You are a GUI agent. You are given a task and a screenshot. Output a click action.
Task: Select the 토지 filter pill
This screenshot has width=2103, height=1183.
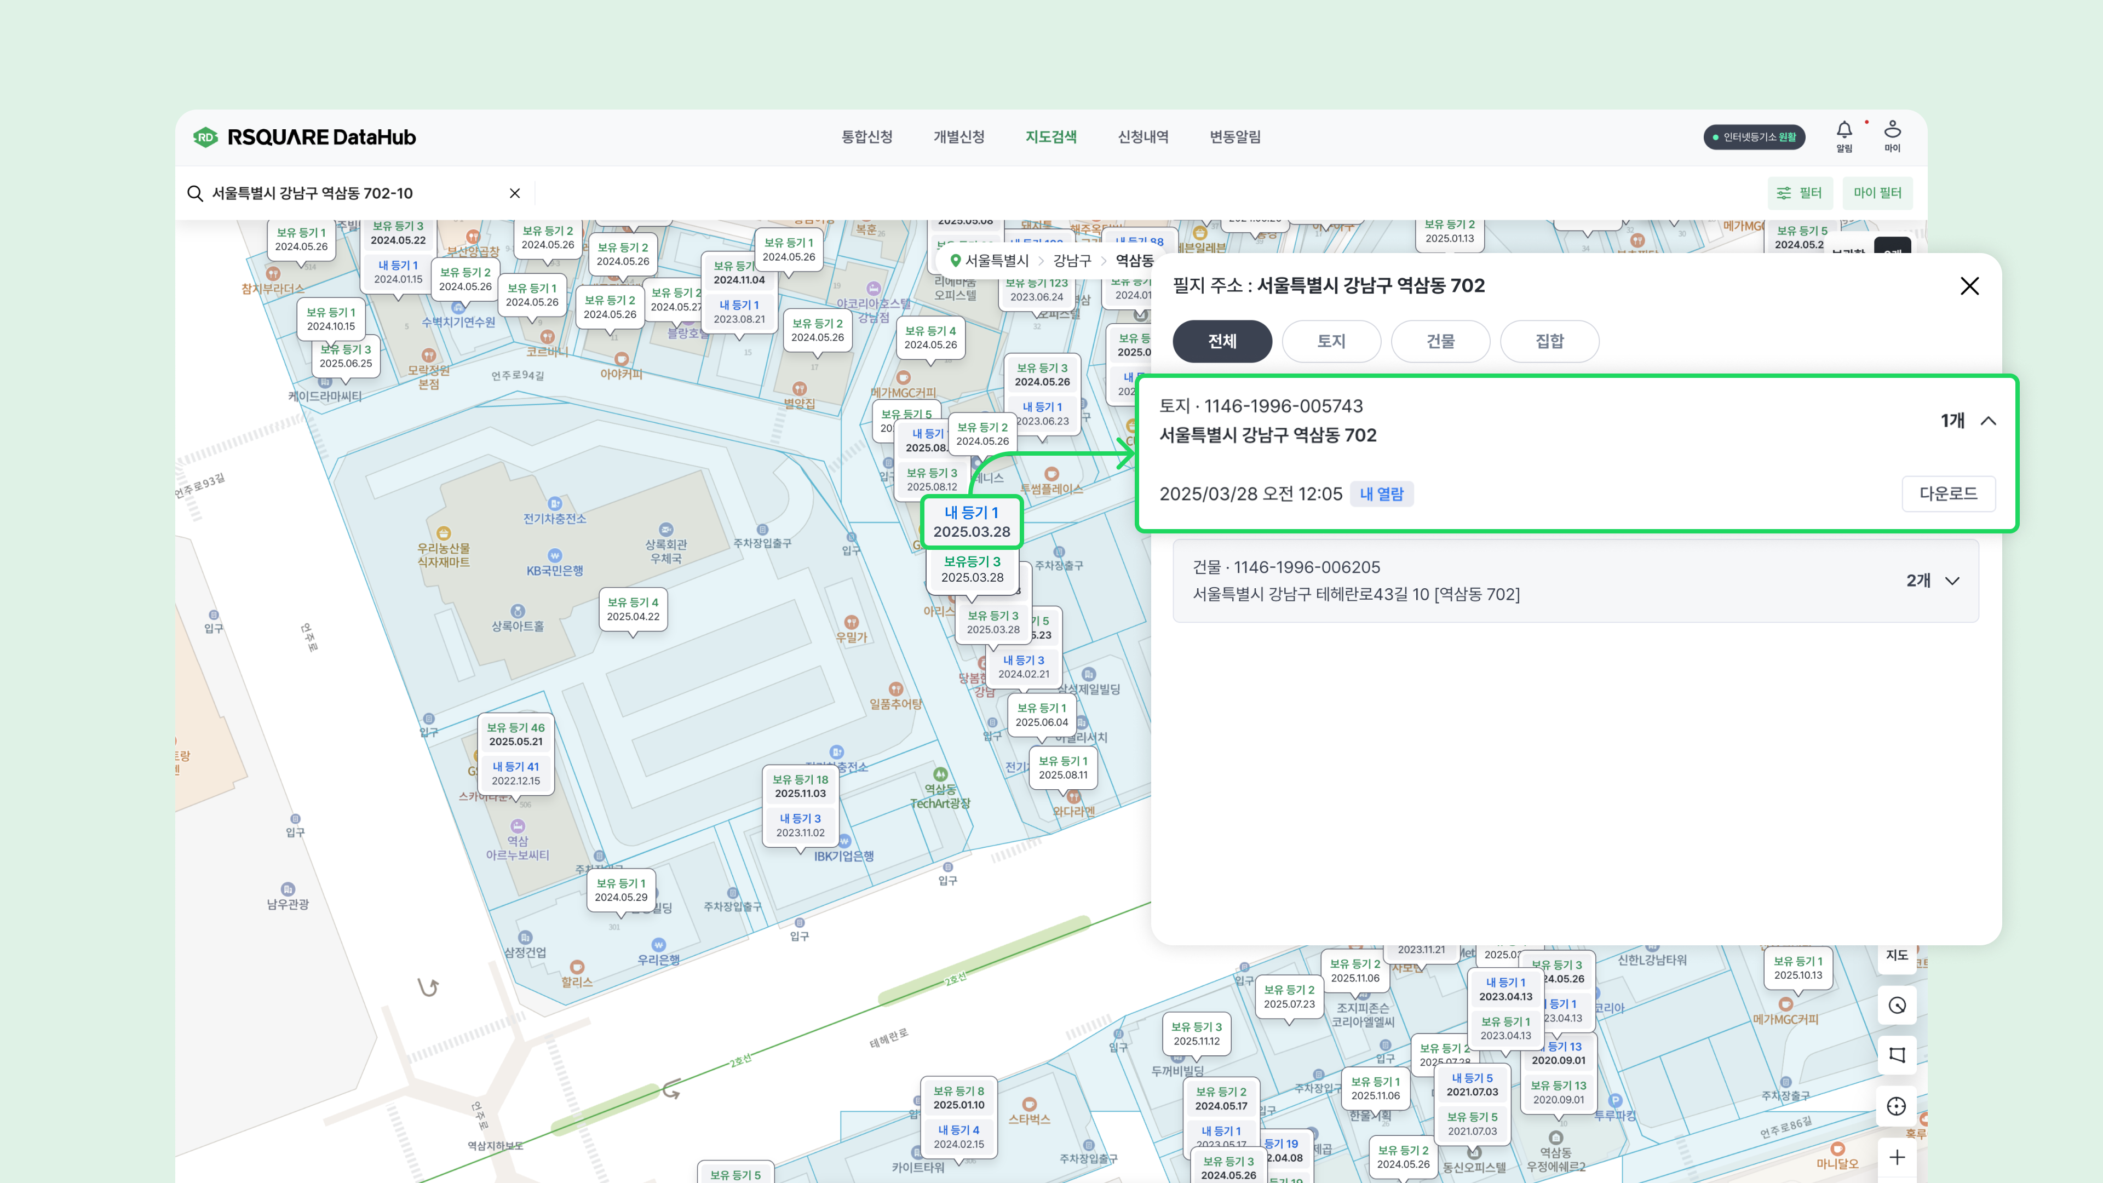[1331, 341]
